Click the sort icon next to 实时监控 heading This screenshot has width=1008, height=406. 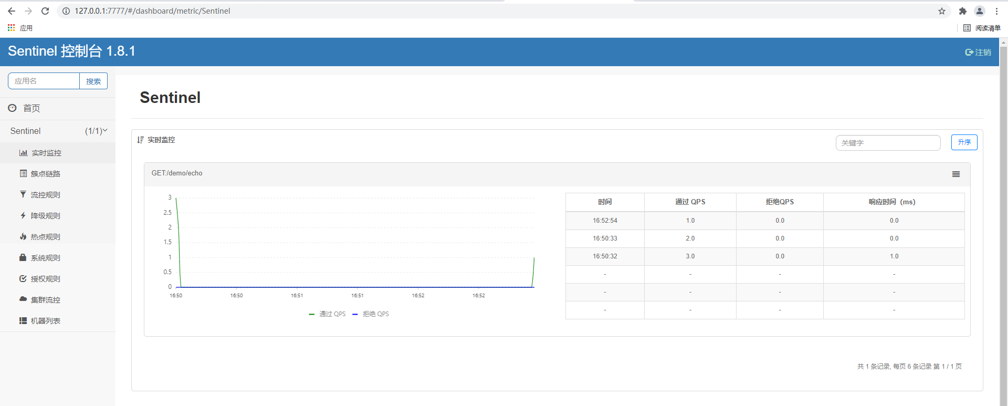click(x=140, y=140)
